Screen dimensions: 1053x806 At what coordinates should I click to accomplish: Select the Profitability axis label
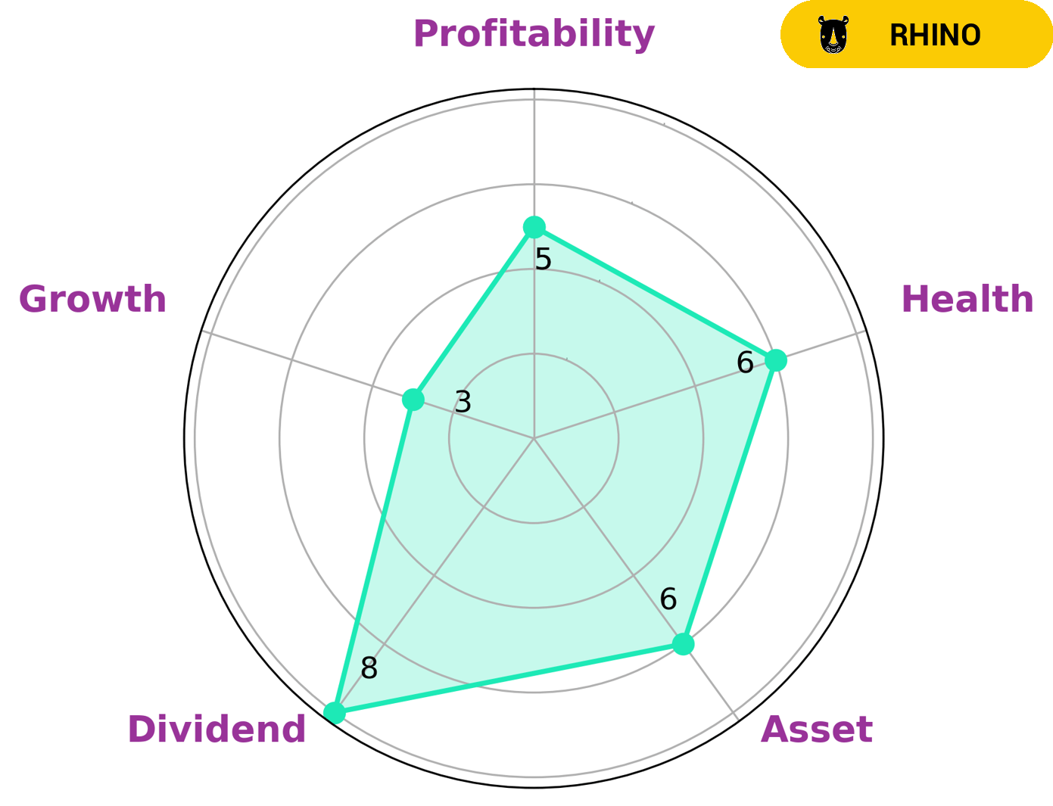point(533,34)
